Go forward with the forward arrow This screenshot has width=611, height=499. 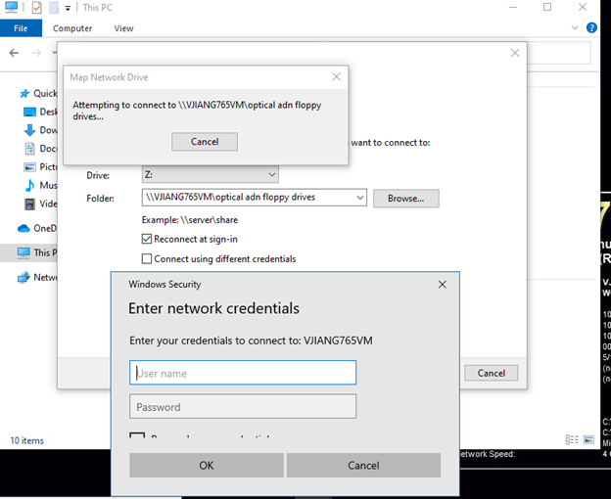tap(36, 53)
